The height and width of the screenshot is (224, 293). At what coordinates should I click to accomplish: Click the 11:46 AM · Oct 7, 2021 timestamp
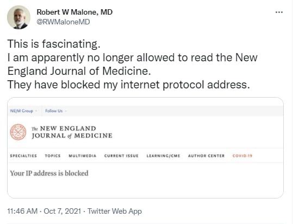[44, 212]
